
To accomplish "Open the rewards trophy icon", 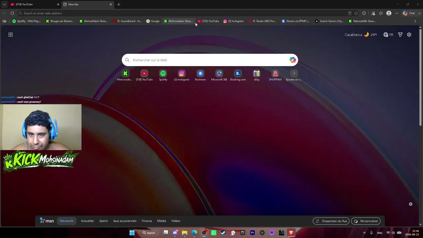I will click(x=400, y=35).
